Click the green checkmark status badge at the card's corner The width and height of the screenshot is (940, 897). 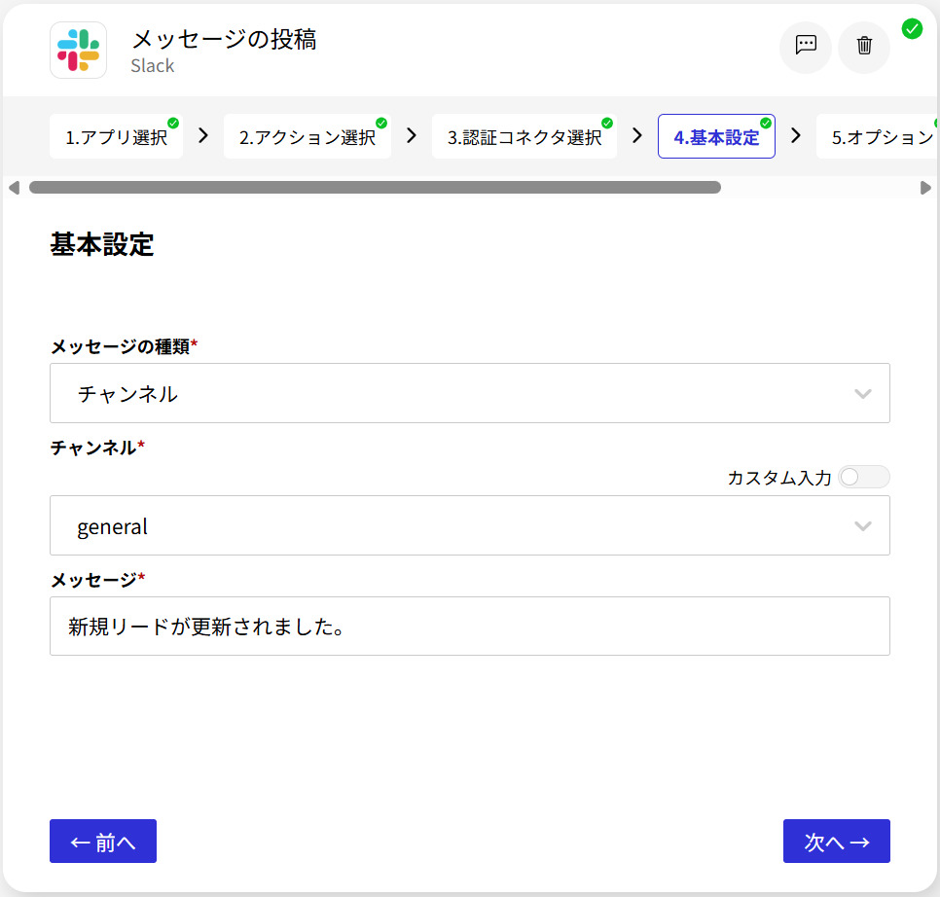[x=912, y=28]
